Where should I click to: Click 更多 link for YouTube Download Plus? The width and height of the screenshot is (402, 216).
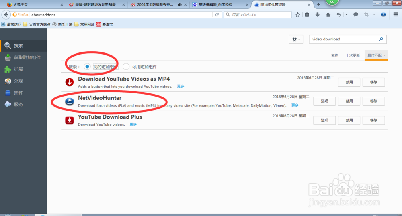[x=133, y=125]
